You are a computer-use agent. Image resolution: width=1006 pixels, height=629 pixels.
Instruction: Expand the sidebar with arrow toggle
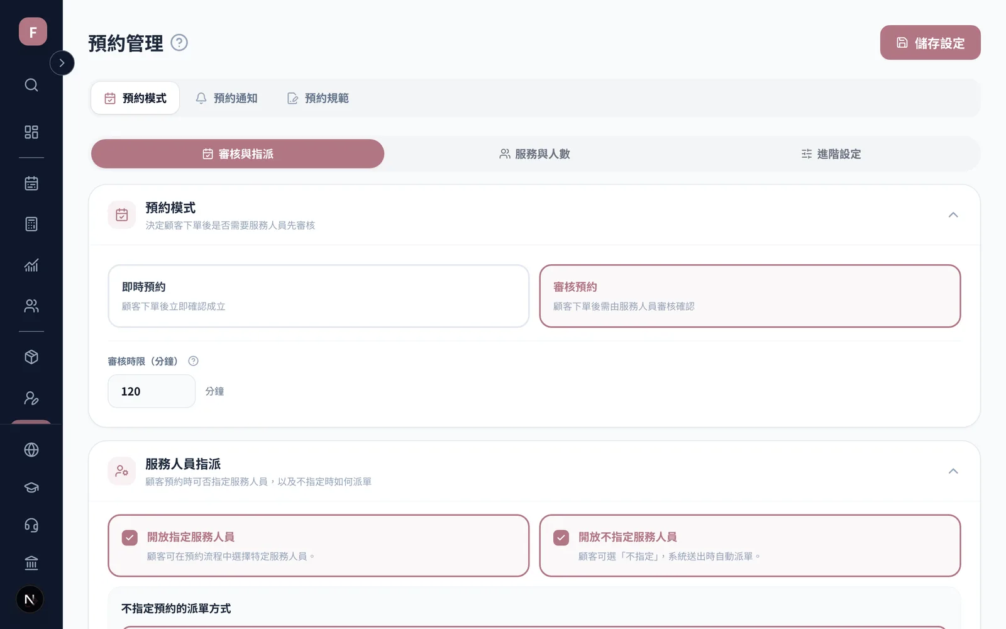(62, 63)
